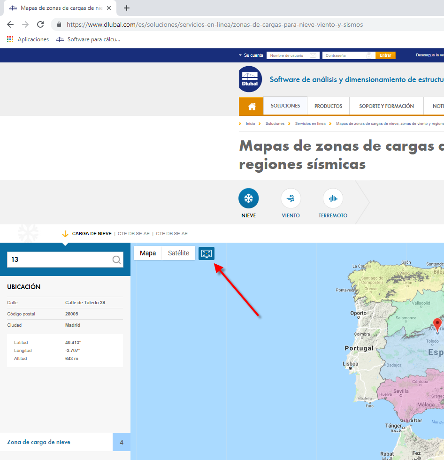Click Descargue la ve... header link
This screenshot has height=460, width=444.
click(429, 55)
